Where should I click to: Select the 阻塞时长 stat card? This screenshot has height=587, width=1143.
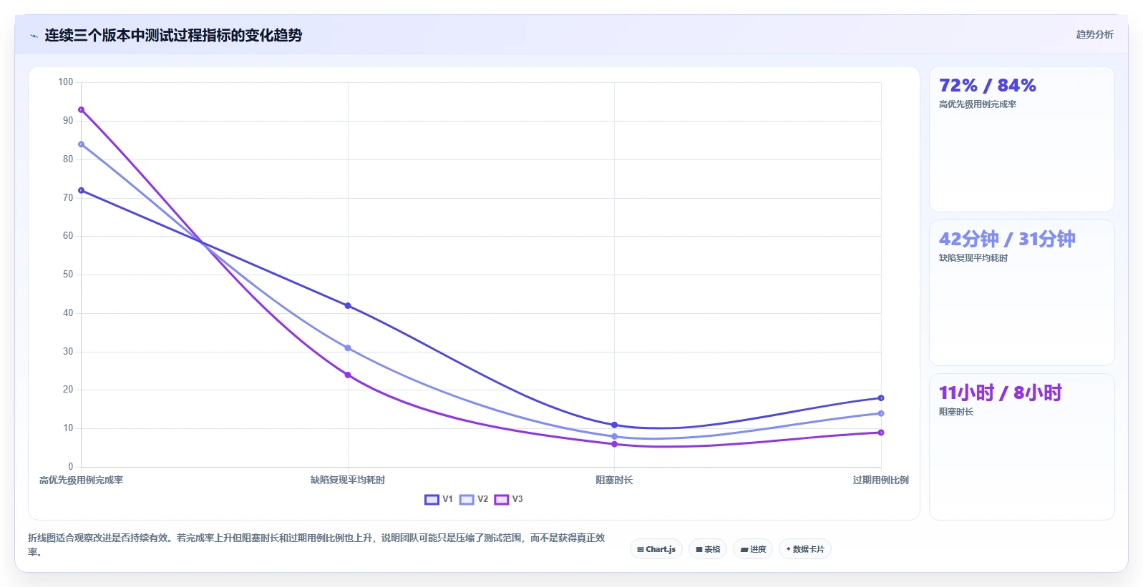pos(1021,447)
